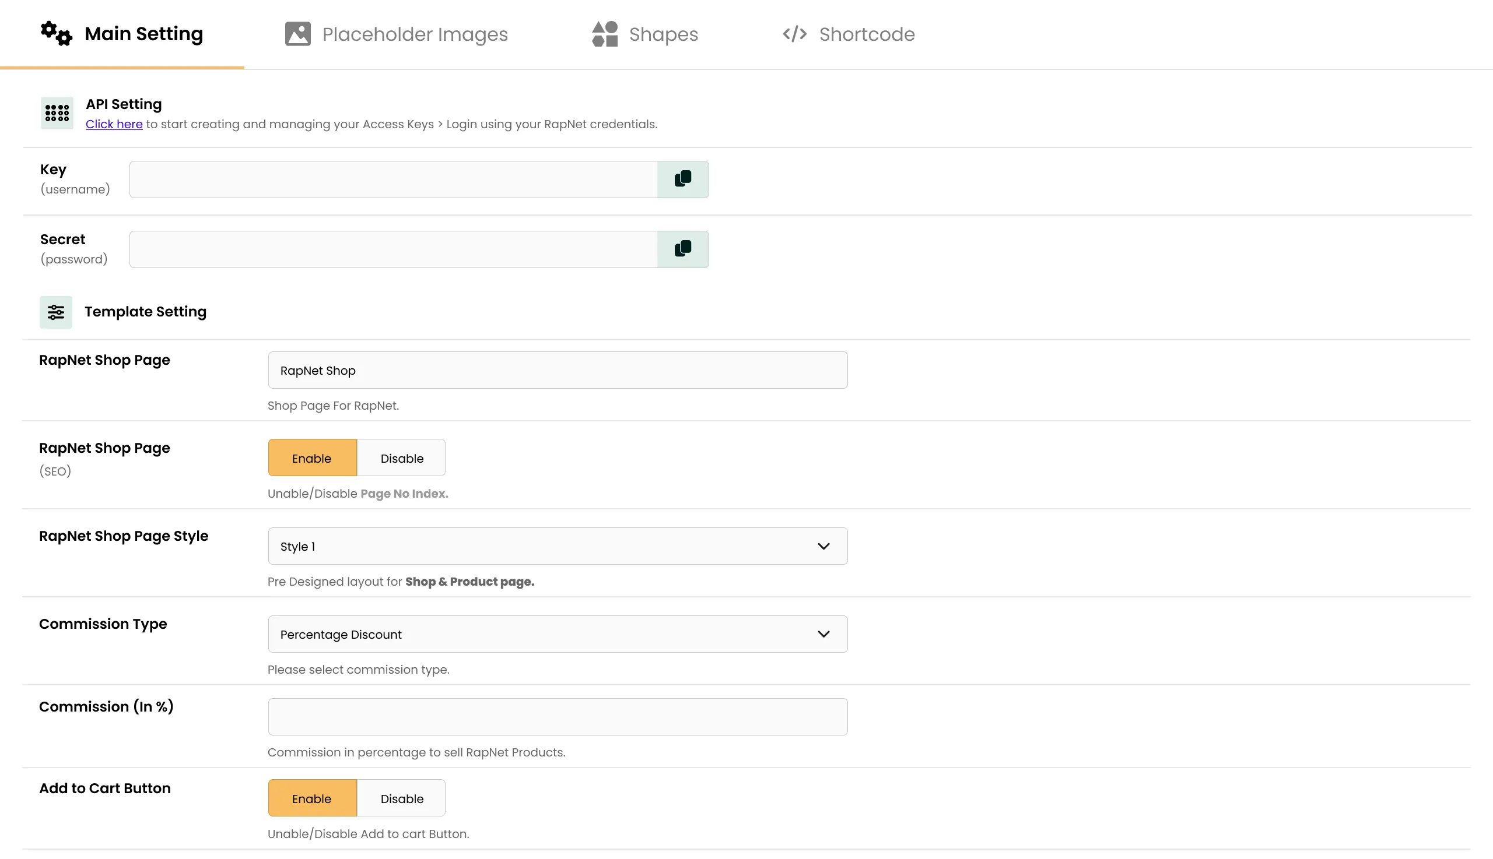Image resolution: width=1493 pixels, height=859 pixels.
Task: Click the chevron on Style 1 dropdown
Action: [823, 545]
